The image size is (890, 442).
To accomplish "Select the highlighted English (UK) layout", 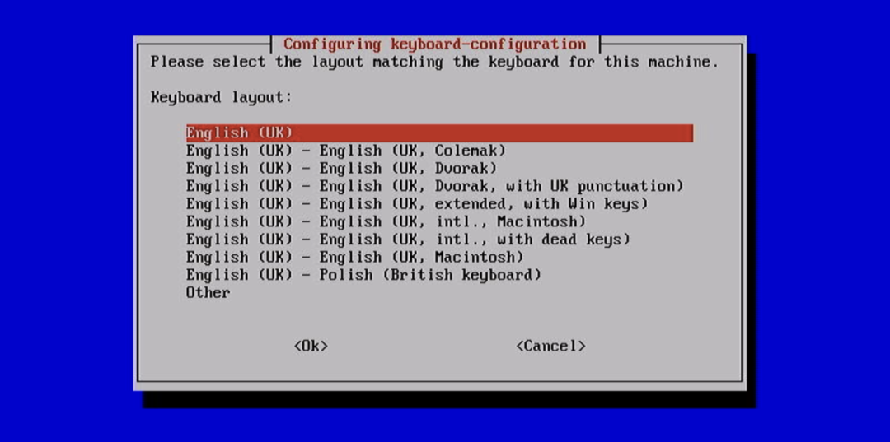I will [439, 133].
